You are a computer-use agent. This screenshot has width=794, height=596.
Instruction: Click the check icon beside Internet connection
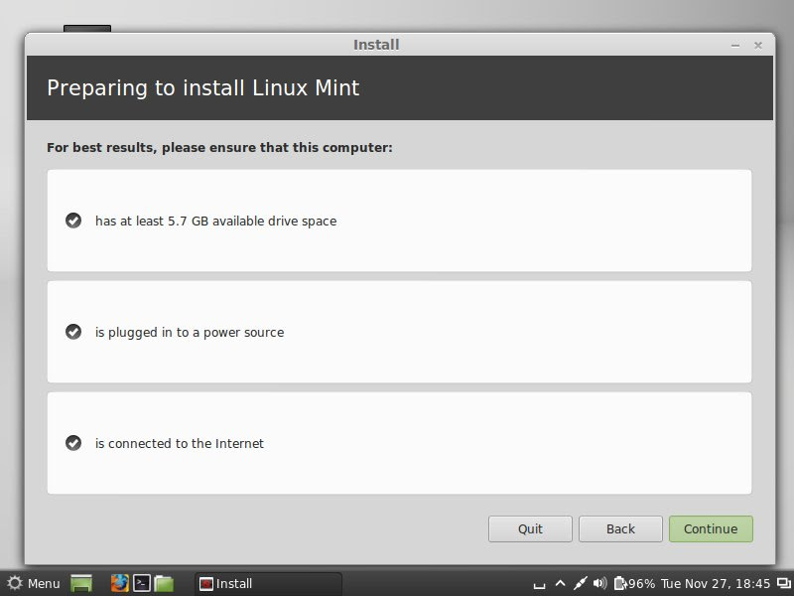(x=73, y=442)
